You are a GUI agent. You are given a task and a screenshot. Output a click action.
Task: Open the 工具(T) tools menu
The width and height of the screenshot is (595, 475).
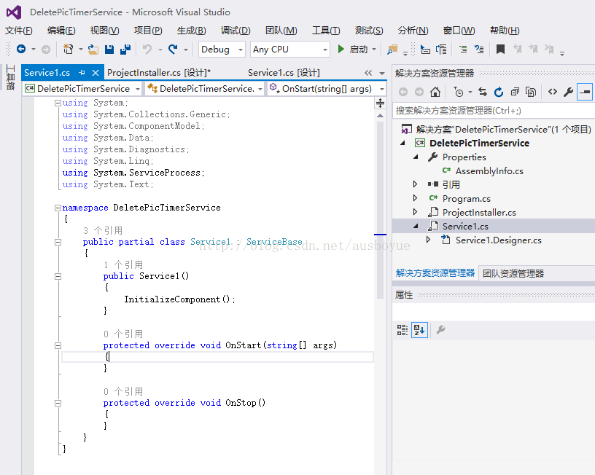(326, 31)
